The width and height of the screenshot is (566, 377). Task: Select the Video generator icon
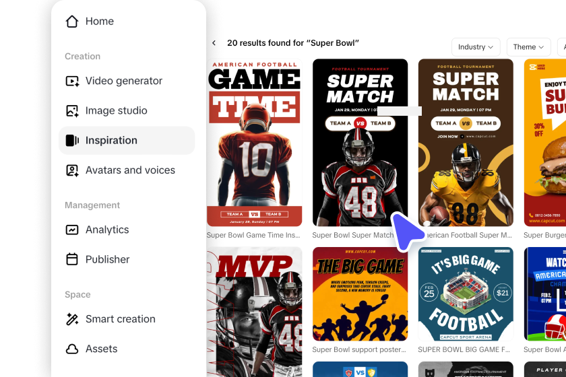pos(72,81)
